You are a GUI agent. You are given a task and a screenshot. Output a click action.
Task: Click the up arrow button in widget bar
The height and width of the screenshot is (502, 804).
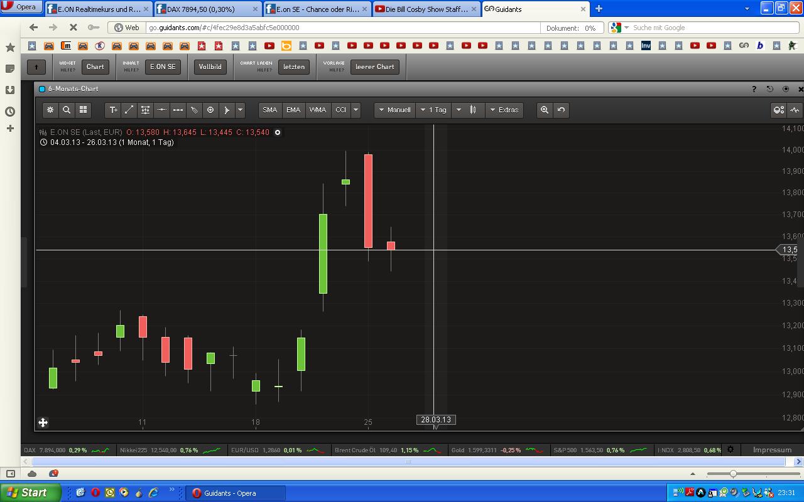pos(36,67)
